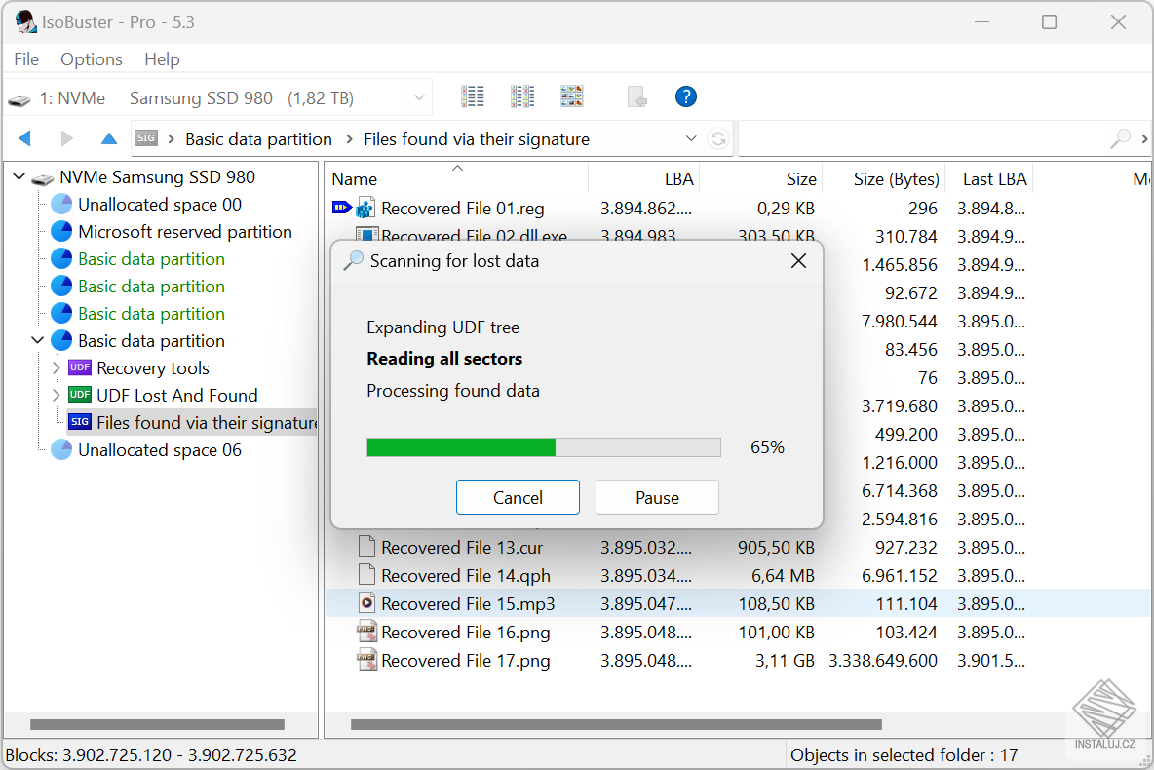
Task: Open the File menu
Action: click(26, 58)
